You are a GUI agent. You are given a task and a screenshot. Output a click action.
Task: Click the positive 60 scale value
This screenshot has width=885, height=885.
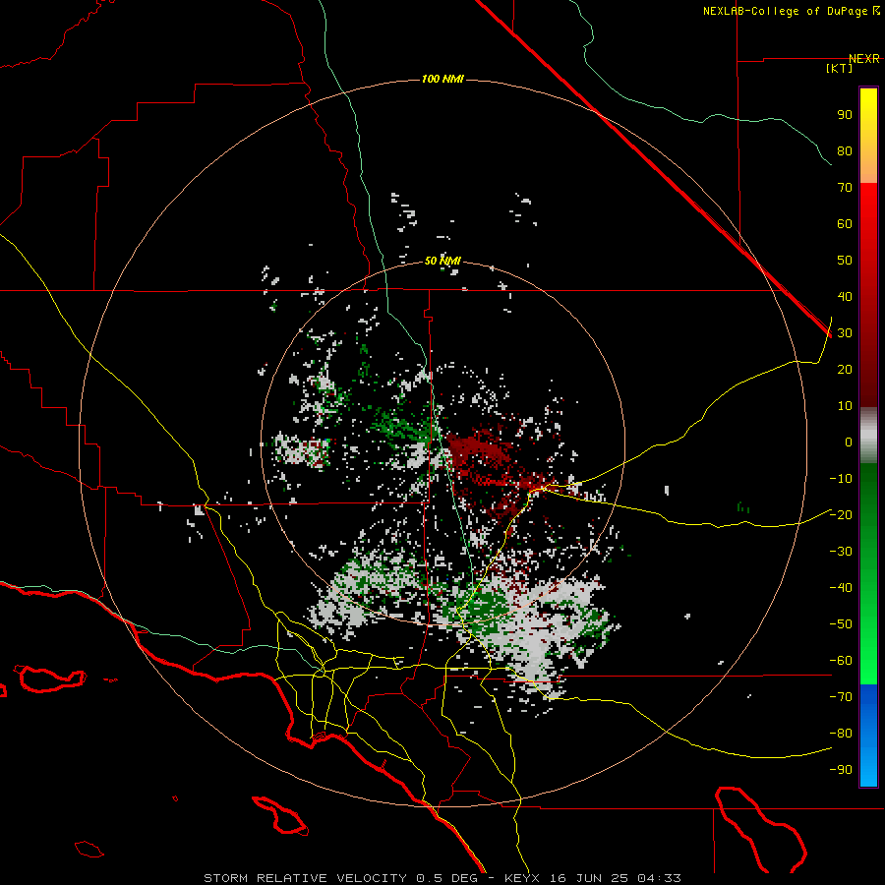[x=845, y=223]
